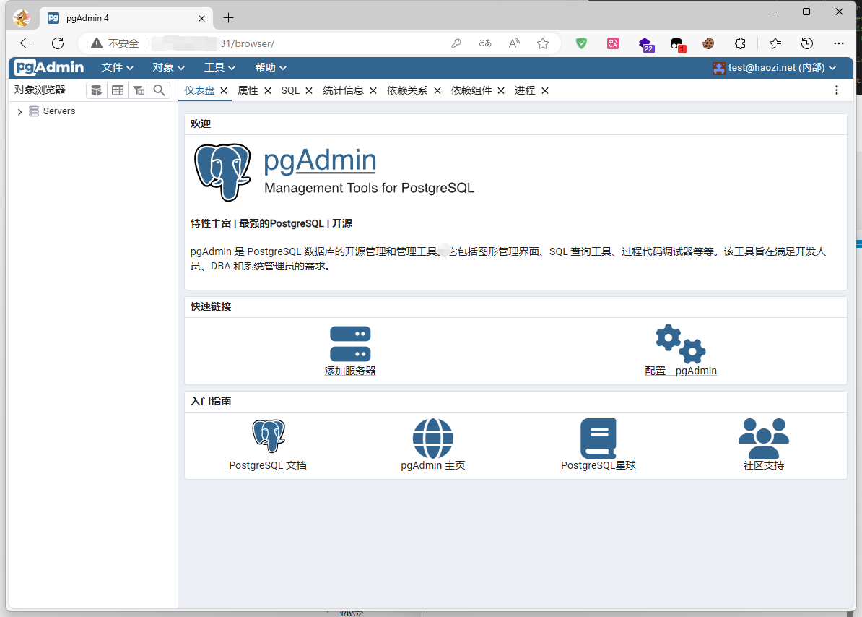Click the browser address bar
The height and width of the screenshot is (617, 862).
[x=325, y=43]
